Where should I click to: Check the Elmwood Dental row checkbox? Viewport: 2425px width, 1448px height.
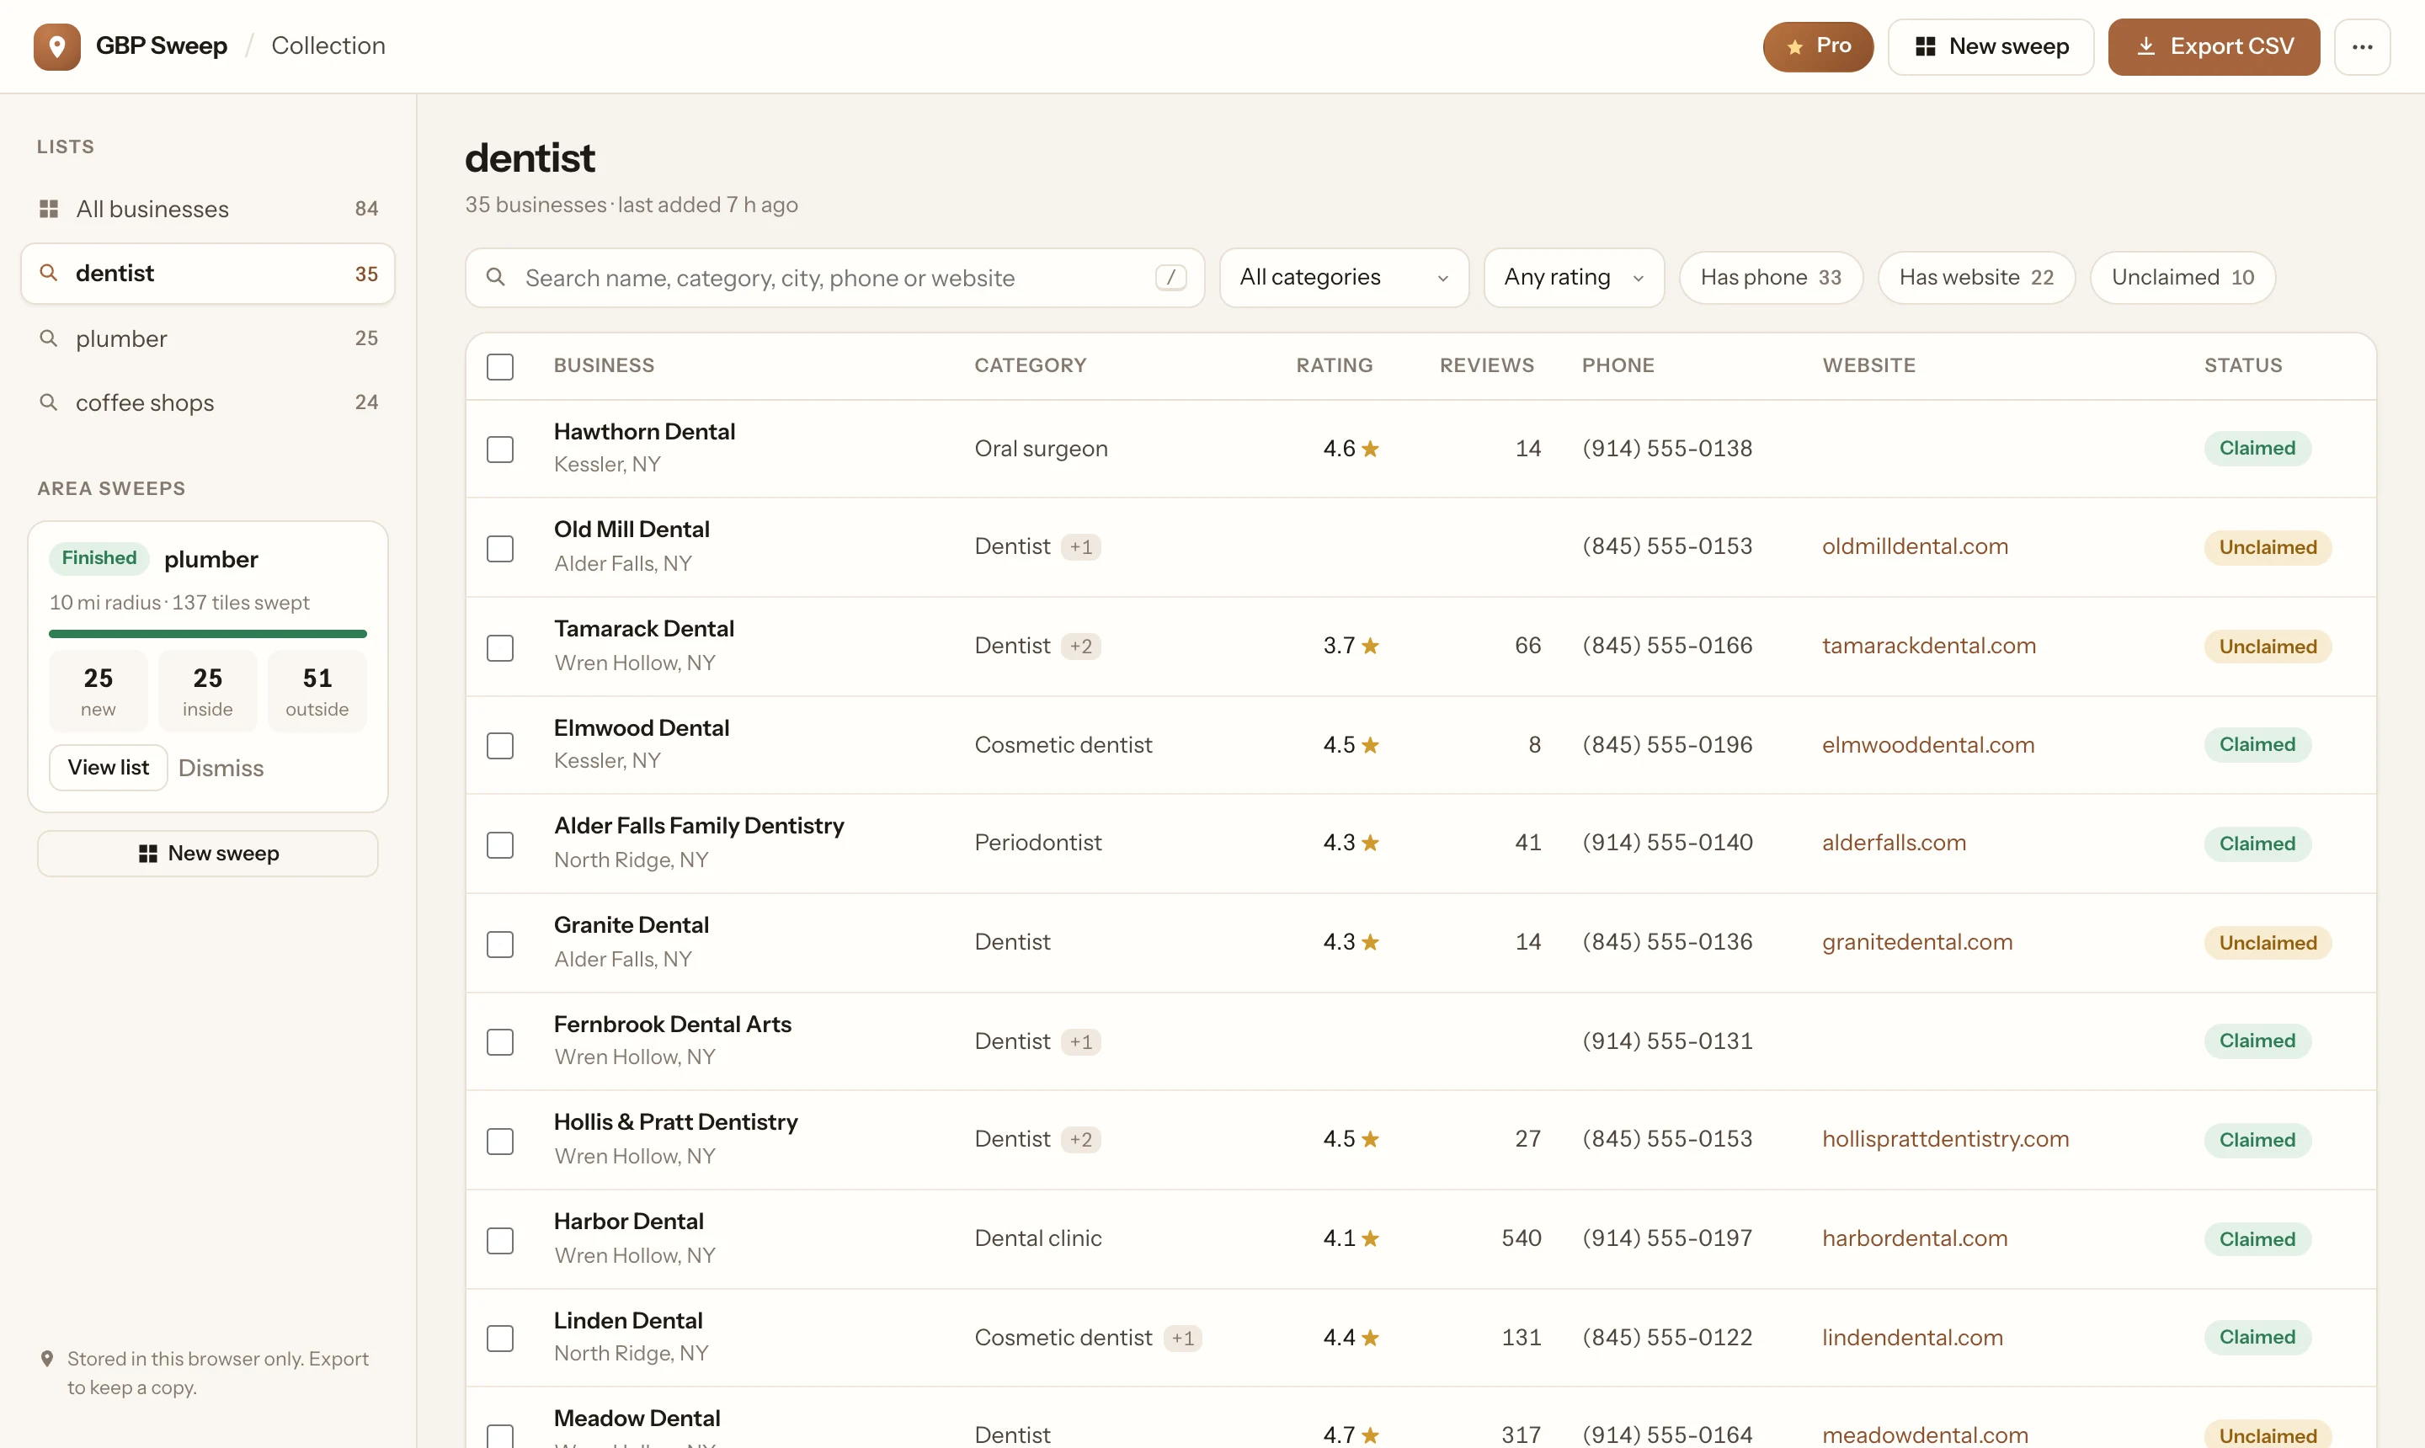(x=499, y=745)
